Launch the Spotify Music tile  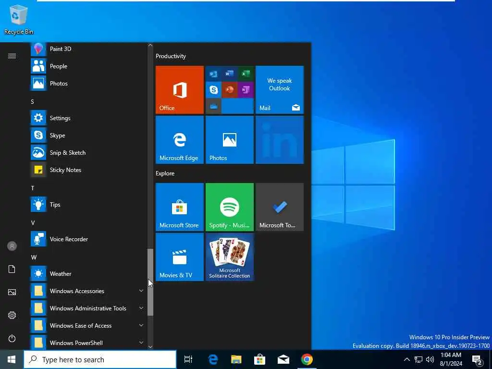[x=229, y=207]
